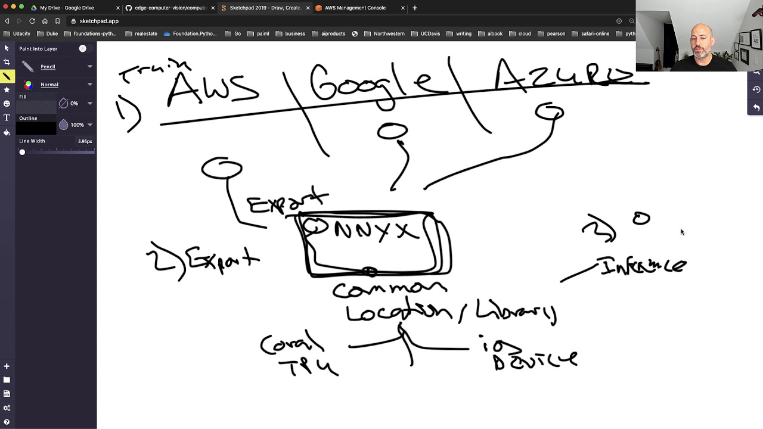Click the Normal blend mode label

(49, 85)
